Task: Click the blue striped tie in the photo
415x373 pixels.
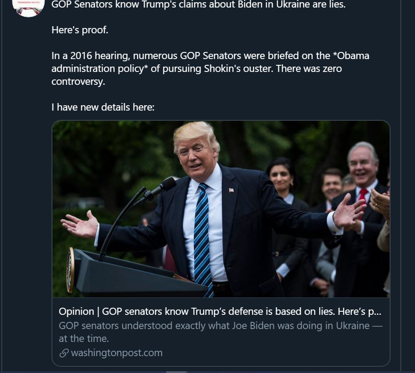Action: tap(203, 238)
